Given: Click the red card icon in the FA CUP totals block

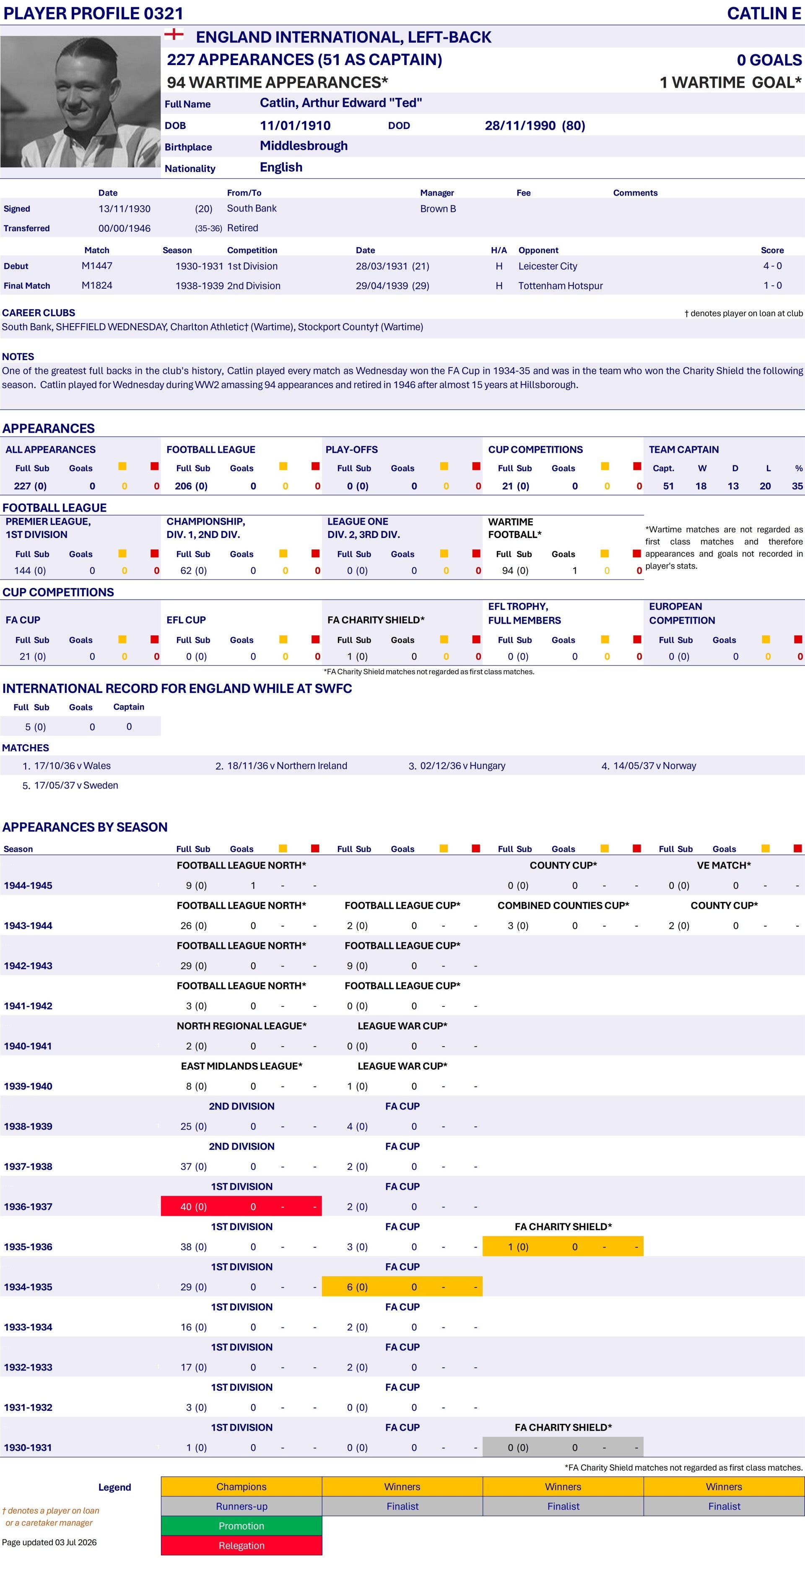Looking at the screenshot, I should pos(155,639).
